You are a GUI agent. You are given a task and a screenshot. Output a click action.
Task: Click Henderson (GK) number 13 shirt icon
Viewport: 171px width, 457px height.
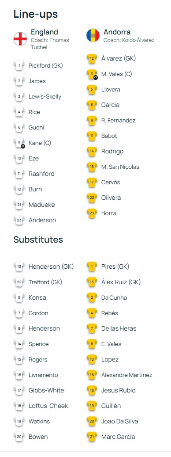coord(19,267)
